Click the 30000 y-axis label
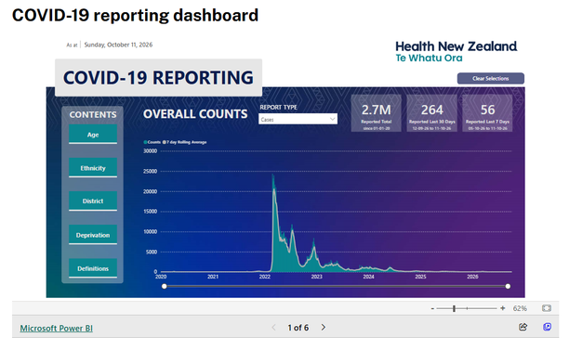 pos(151,150)
